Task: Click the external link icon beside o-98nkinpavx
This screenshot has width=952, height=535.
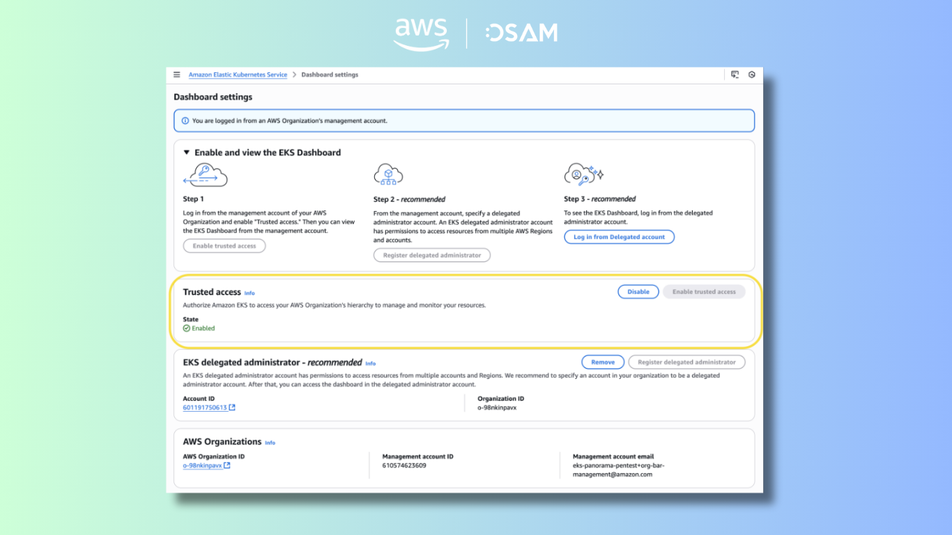Action: tap(227, 465)
